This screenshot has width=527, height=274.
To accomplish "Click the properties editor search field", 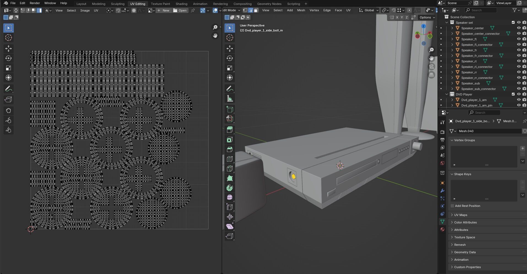I will coord(484,113).
